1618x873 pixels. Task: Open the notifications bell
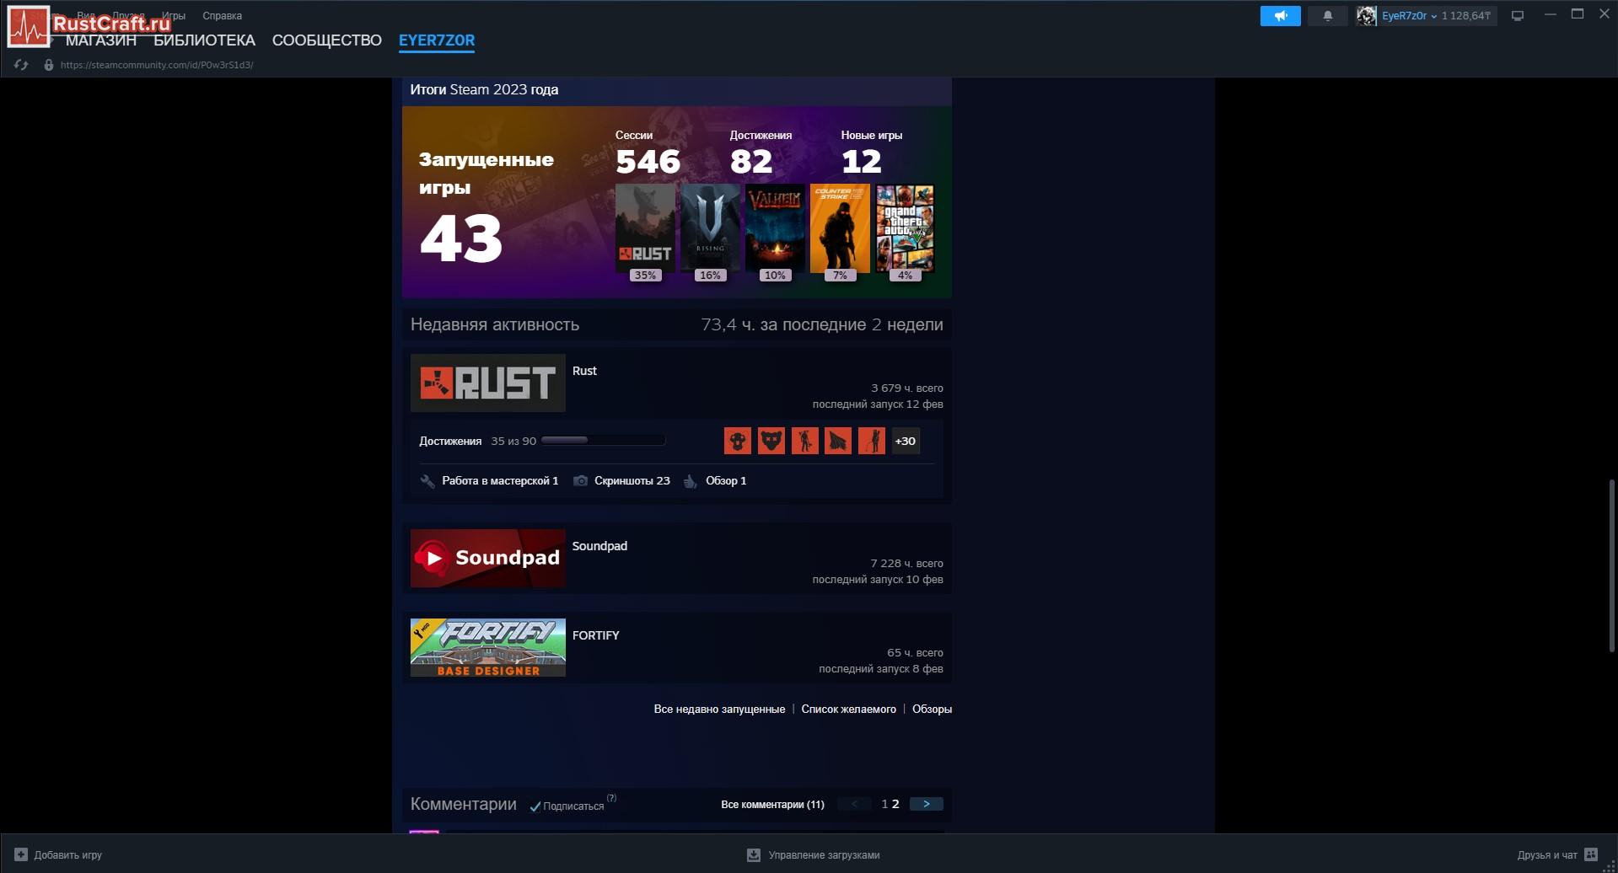tap(1327, 16)
